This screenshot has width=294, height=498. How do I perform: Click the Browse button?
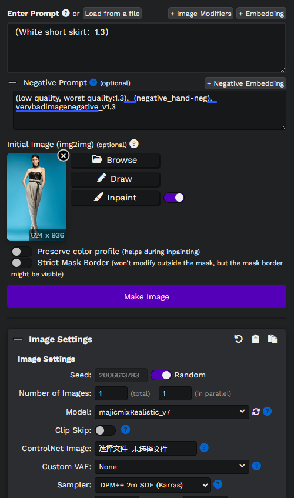pos(115,160)
